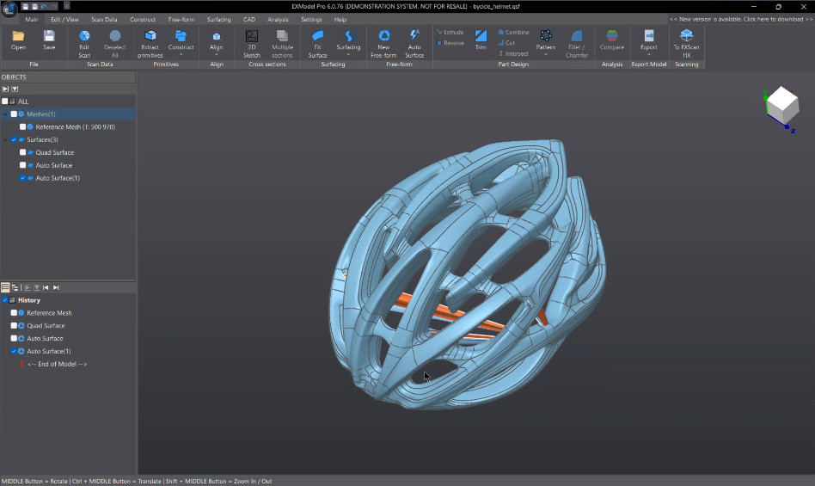Activate the Trim tool
The image size is (815, 486).
(481, 40)
